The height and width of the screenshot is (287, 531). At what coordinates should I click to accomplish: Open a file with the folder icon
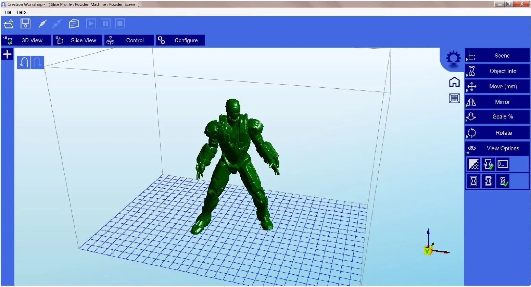coord(9,24)
